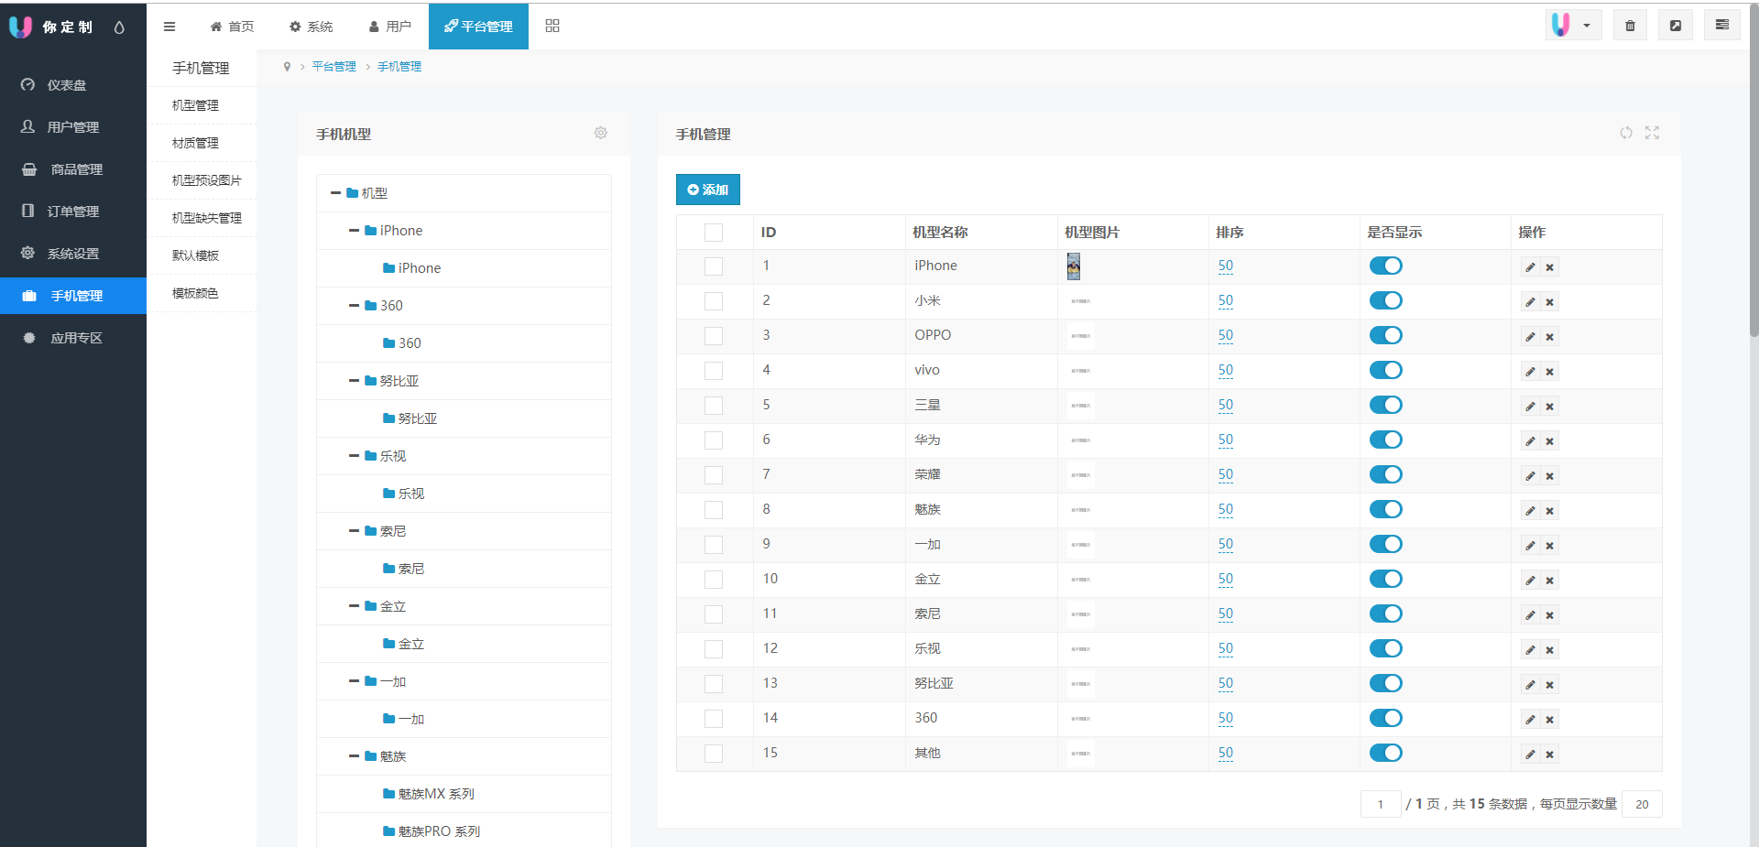This screenshot has height=847, width=1759.
Task: Tick the select-all checkbox in table header
Action: pos(714,233)
